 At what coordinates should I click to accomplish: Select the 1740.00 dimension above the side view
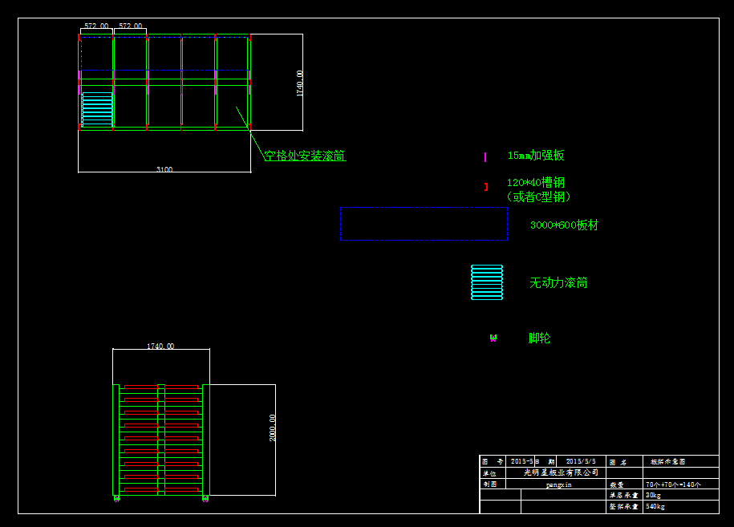160,346
